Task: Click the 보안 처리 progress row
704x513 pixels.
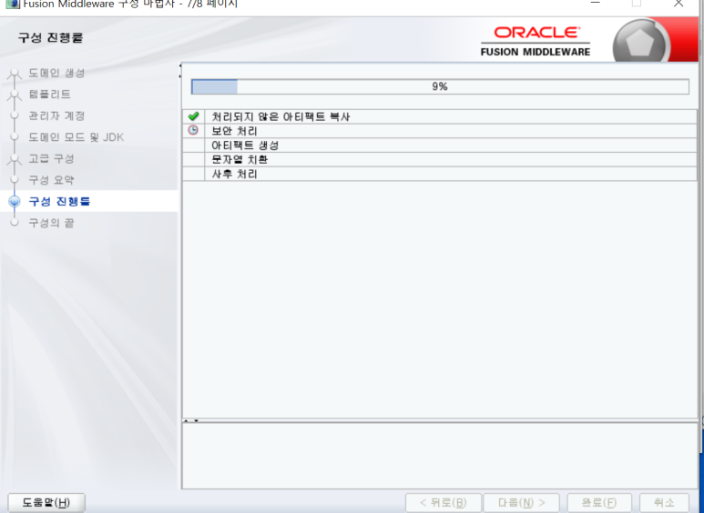Action: pos(440,131)
